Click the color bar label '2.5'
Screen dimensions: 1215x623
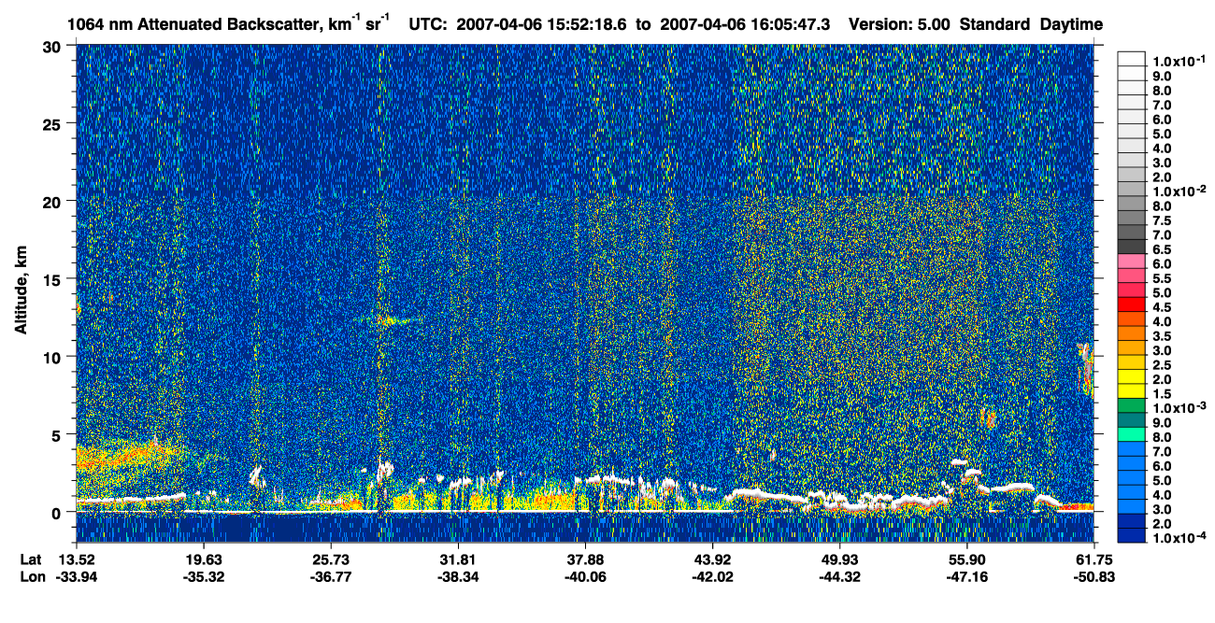click(x=1162, y=366)
